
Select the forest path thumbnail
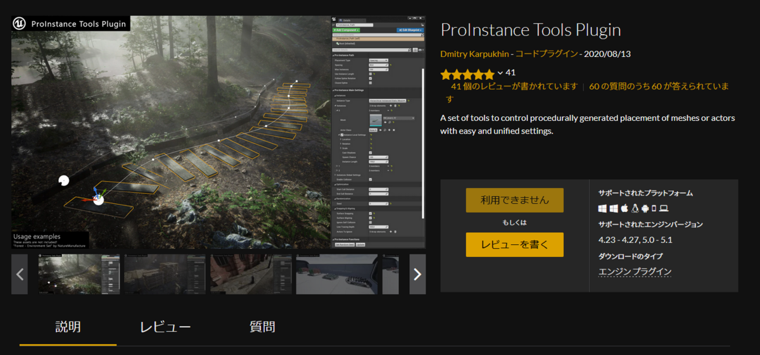point(79,274)
